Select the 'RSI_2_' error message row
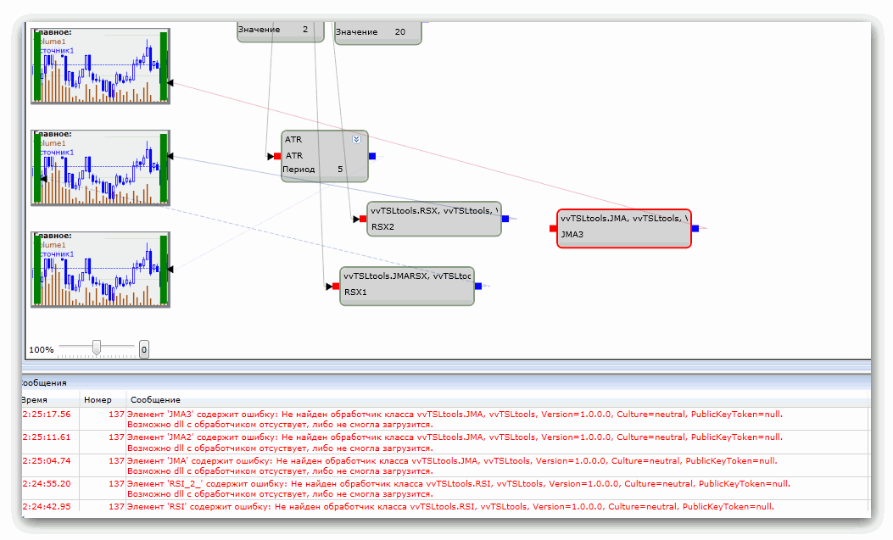 tap(446, 489)
